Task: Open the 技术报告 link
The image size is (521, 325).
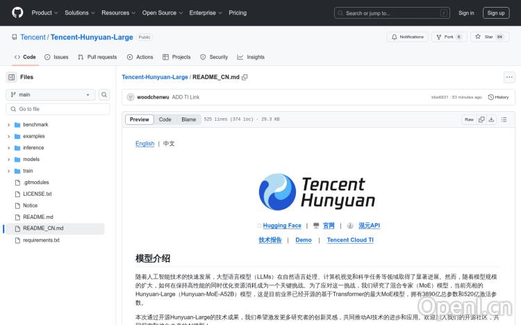Action: 270,240
